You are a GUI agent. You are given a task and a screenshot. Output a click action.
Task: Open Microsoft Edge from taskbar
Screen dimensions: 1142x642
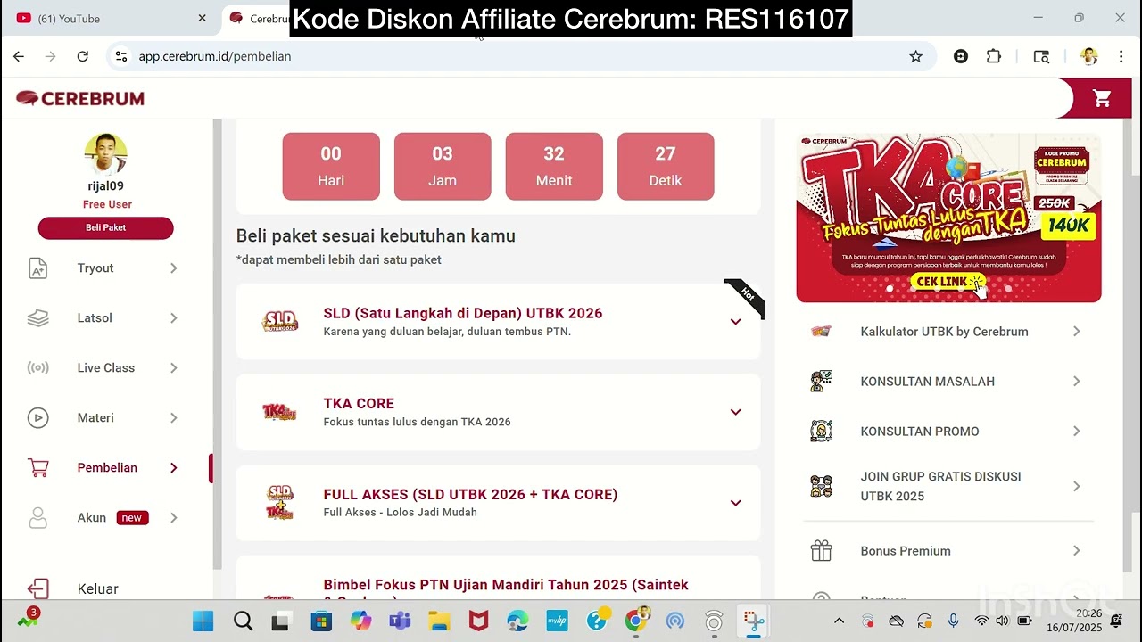pyautogui.click(x=517, y=621)
